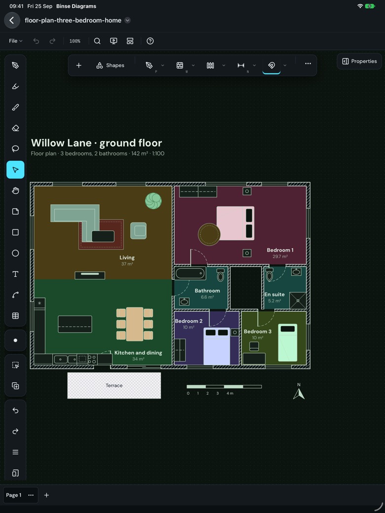
Task: Select the pen tool in floating toolbar
Action: pyautogui.click(x=149, y=66)
